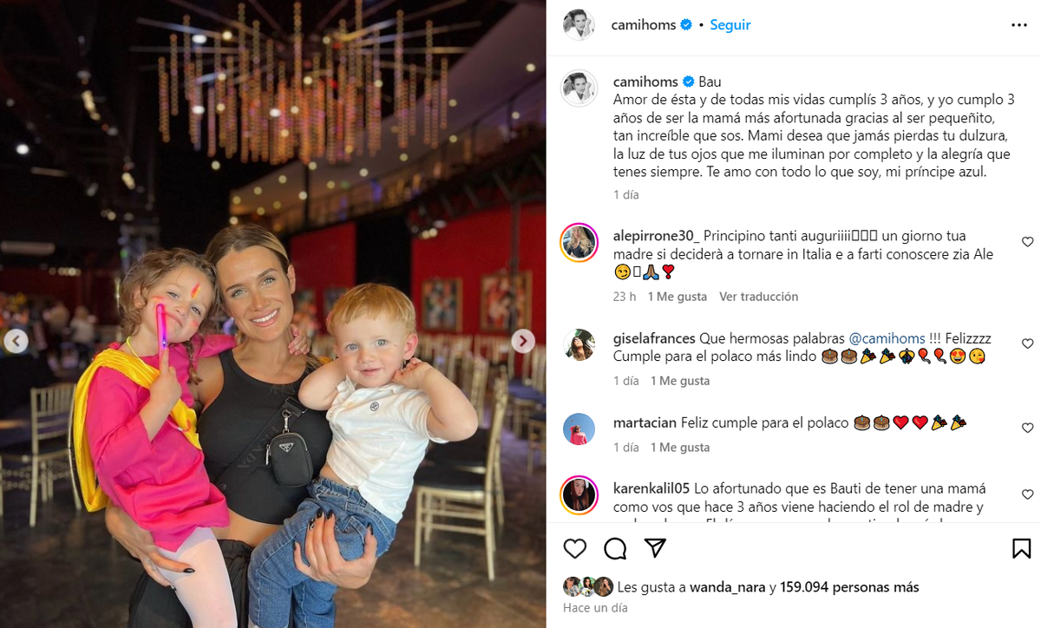Like martacian comment heart

coord(1027,428)
